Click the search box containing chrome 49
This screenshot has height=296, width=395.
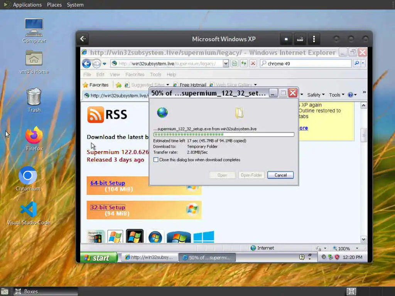[x=306, y=64]
